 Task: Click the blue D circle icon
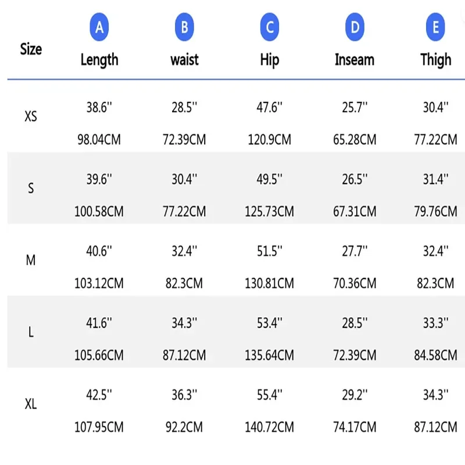coord(355,27)
